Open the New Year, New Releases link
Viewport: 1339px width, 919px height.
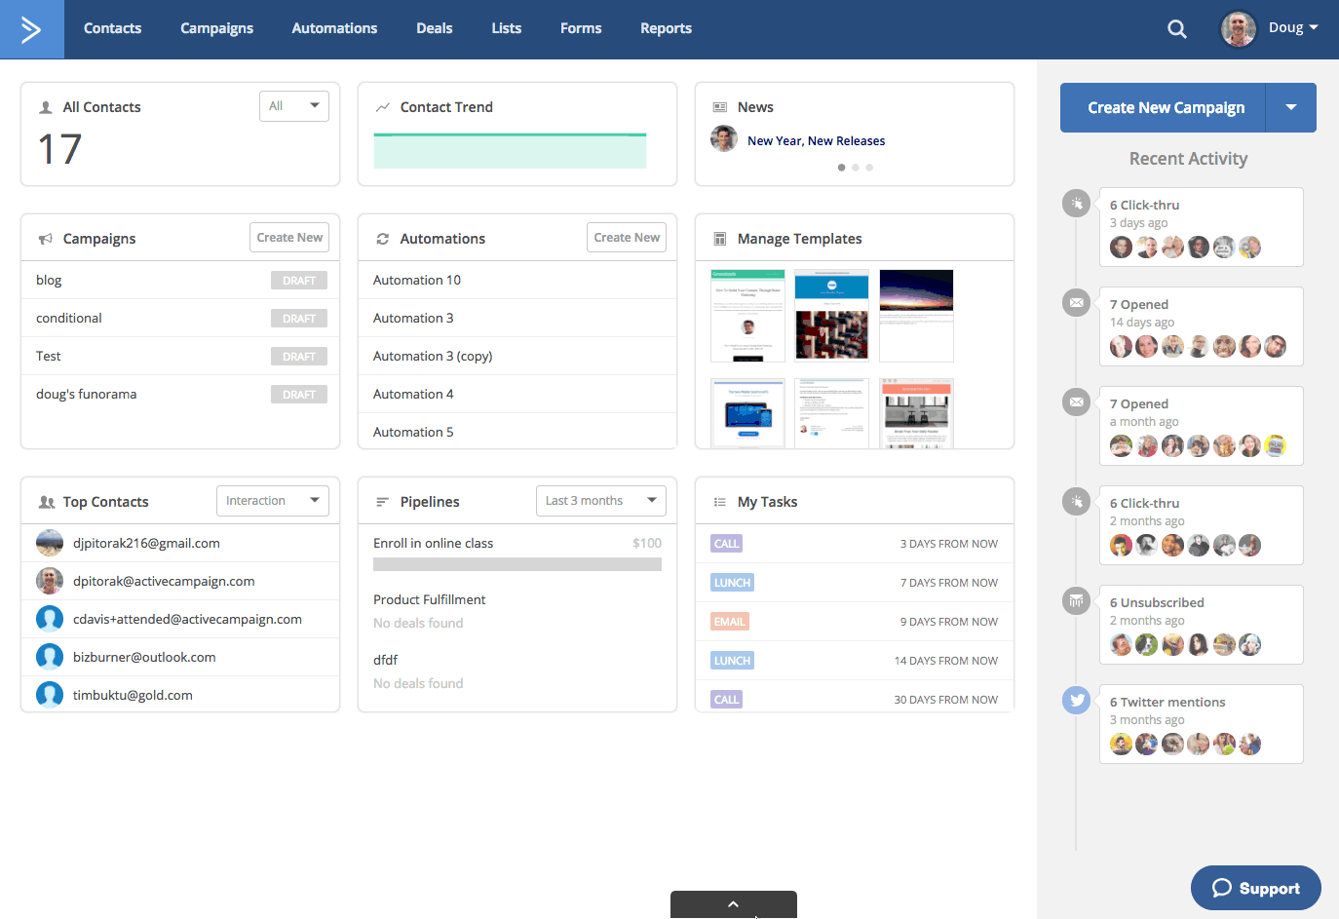click(816, 141)
